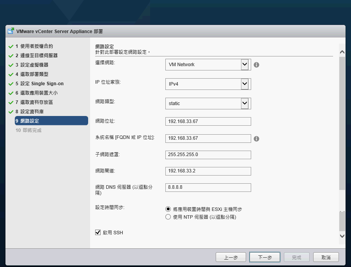Image resolution: width=351 pixels, height=267 pixels.
Task: Go to step 3 設定虛擬機器
Action: (x=32, y=65)
